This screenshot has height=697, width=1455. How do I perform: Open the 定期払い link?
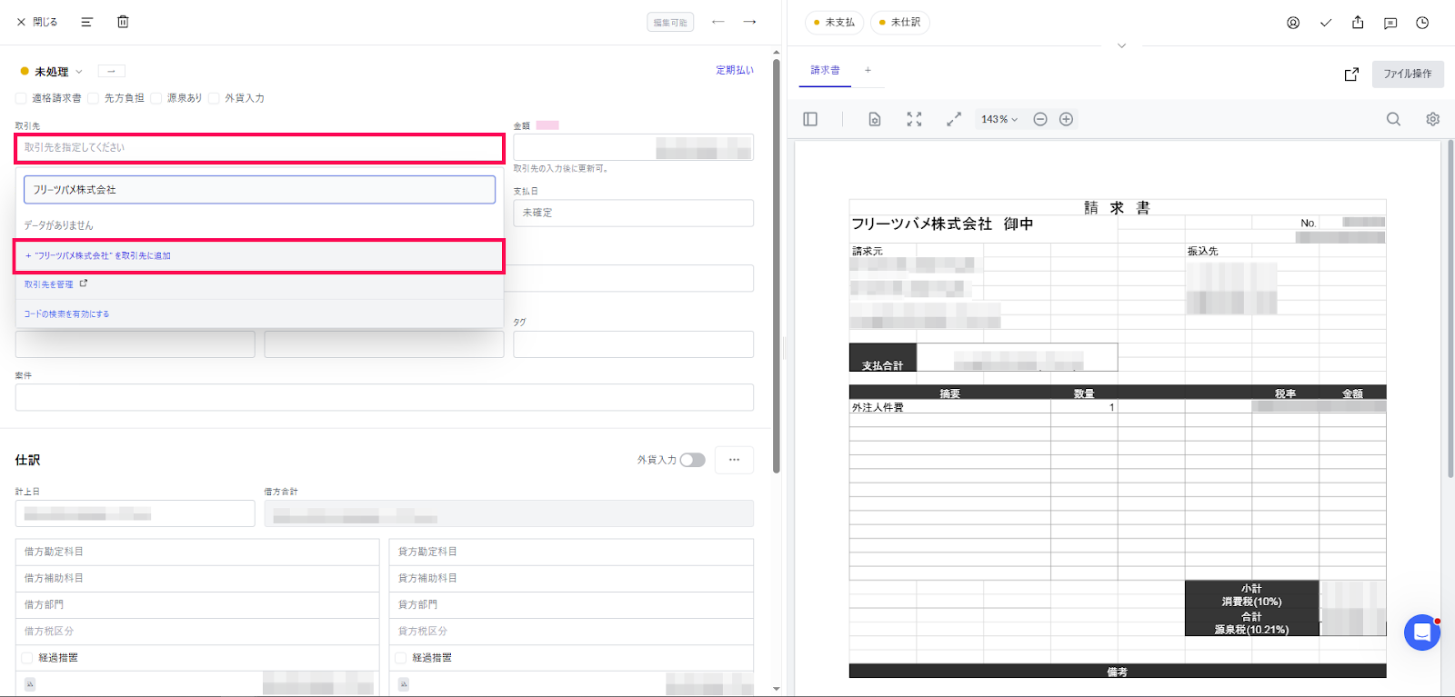click(734, 70)
